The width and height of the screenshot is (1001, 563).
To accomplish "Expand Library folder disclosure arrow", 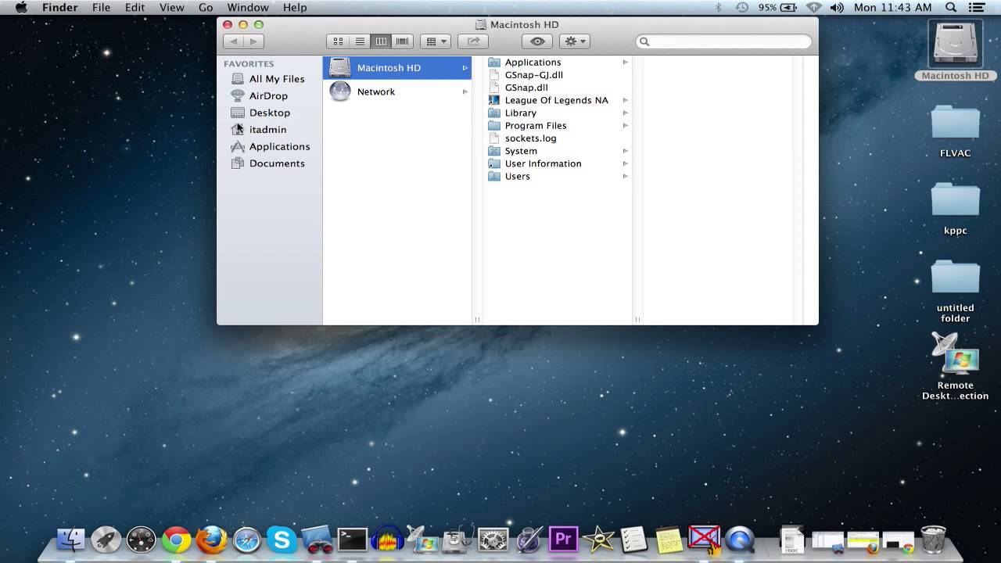I will pyautogui.click(x=626, y=113).
